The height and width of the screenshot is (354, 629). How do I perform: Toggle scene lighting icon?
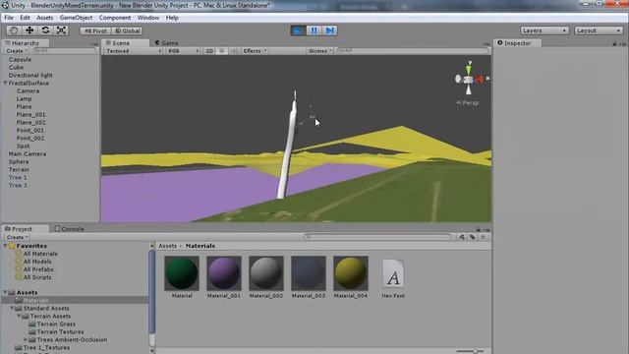click(221, 51)
